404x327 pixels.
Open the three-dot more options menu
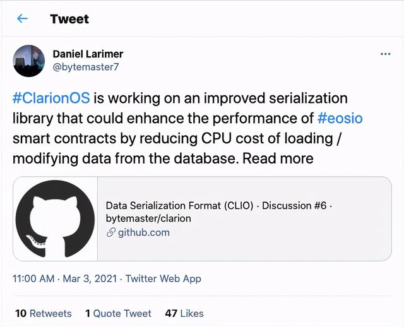click(386, 54)
